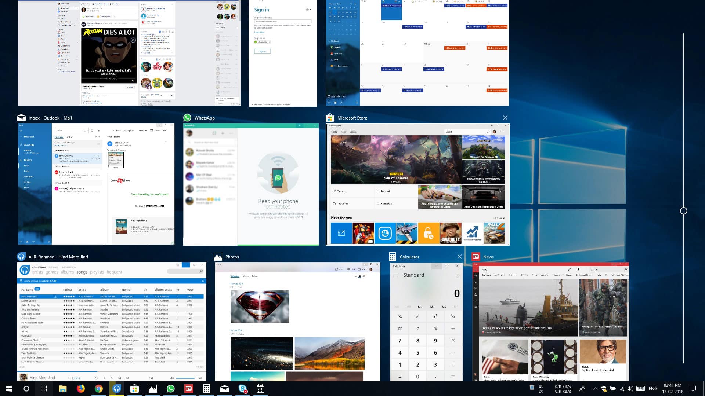Enable shuffle playback in the music player
The image size is (705, 396).
[127, 378]
